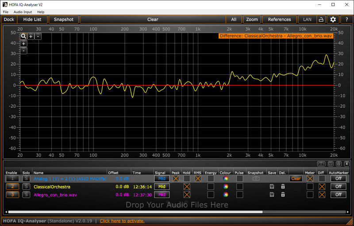Click the Snapshot button
354x226 pixels.
[x=64, y=19]
